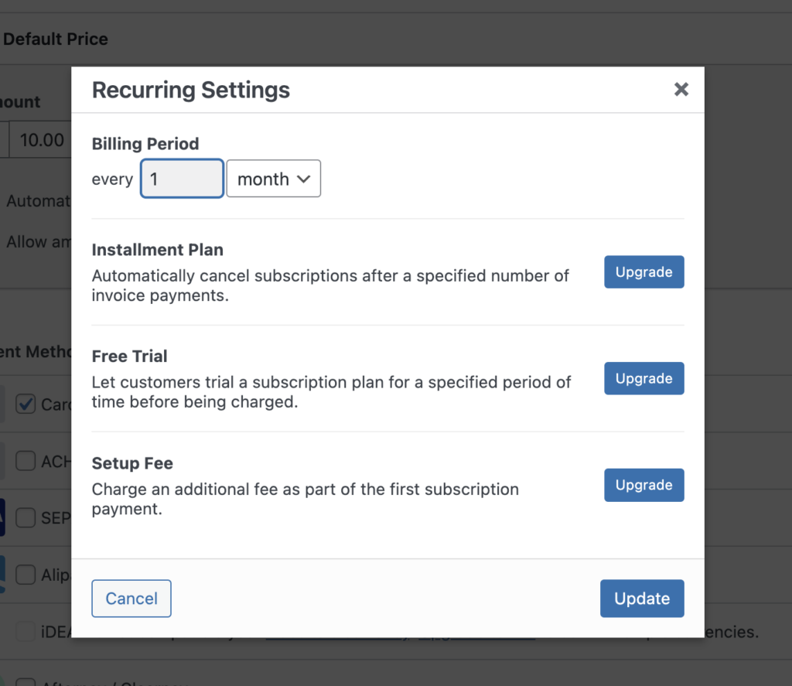The image size is (792, 686).
Task: Click the billing period number field
Action: 182,179
